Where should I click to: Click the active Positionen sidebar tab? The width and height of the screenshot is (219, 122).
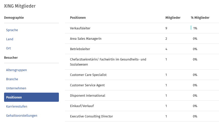[31, 97]
